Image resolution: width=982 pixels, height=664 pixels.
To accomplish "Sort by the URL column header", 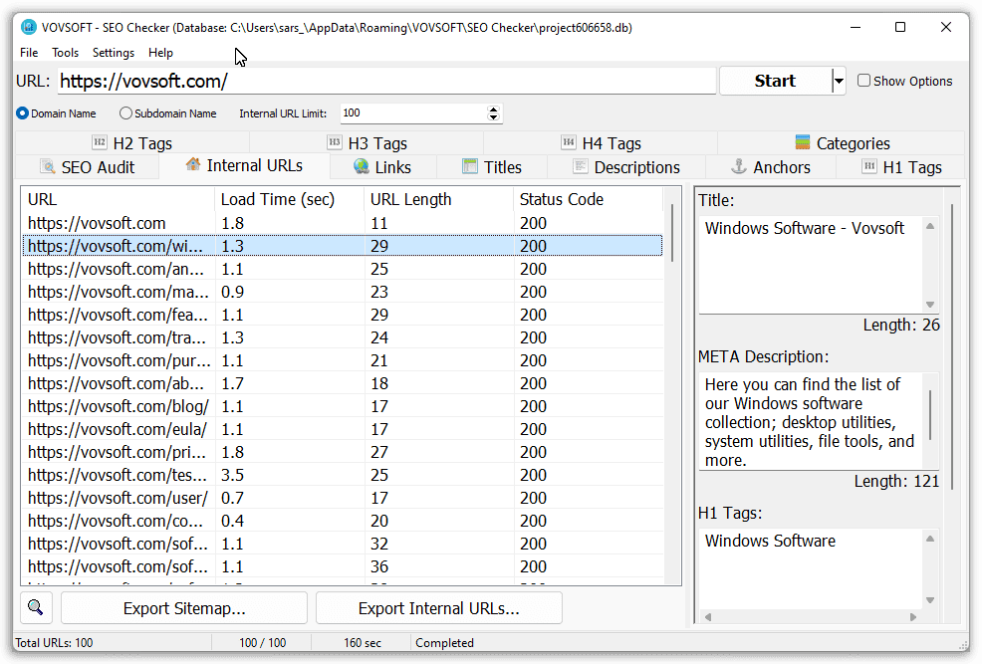I will click(x=119, y=199).
